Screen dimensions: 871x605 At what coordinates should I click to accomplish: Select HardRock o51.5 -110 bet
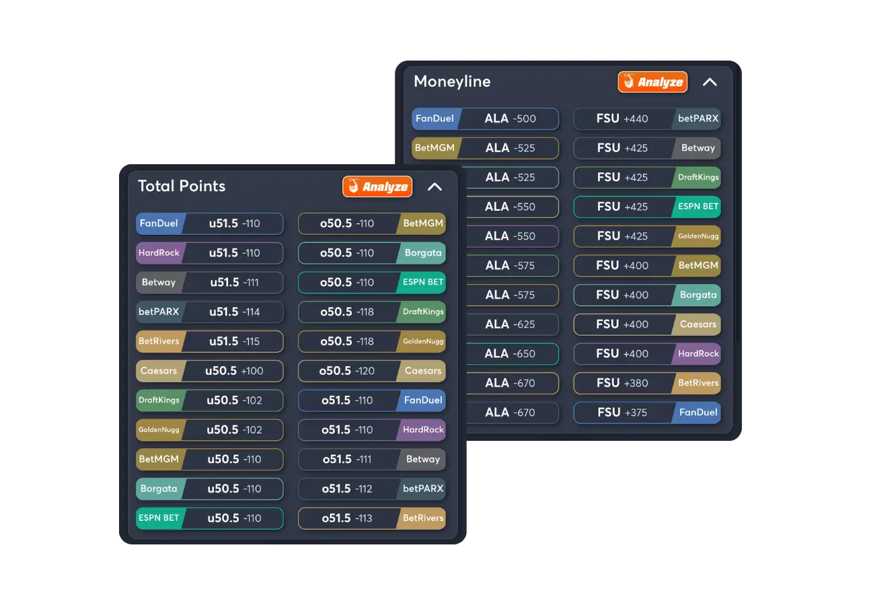(372, 429)
